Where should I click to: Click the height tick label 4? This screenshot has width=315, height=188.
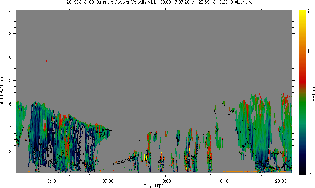10,128
